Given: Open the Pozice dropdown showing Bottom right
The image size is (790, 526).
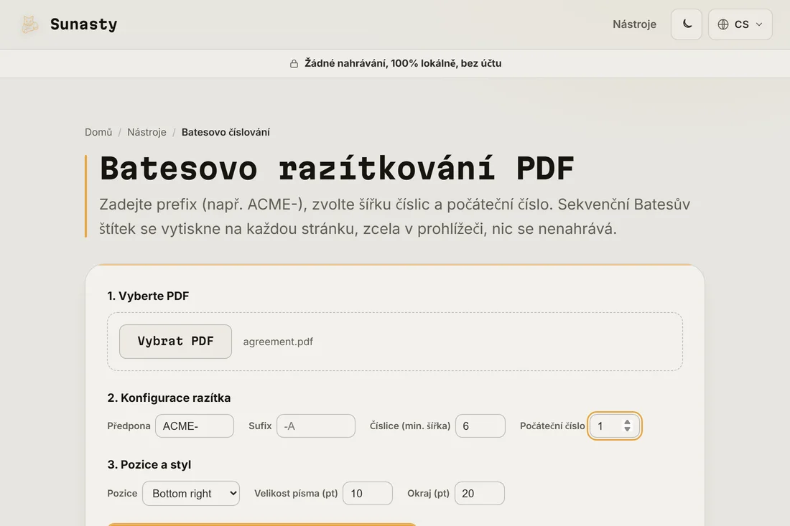Looking at the screenshot, I should [191, 493].
